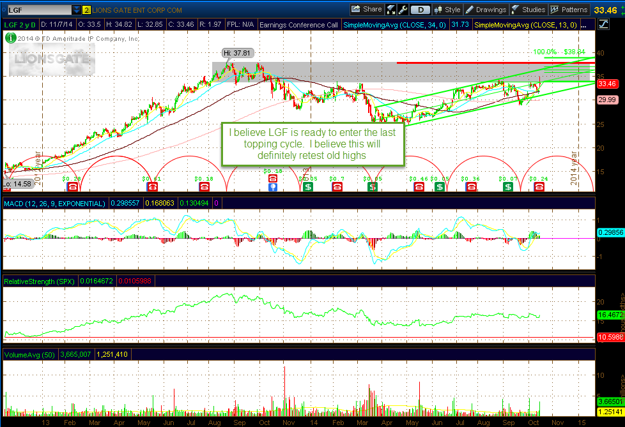Click the MACD value 0.298557
625x427 pixels.
click(x=125, y=203)
